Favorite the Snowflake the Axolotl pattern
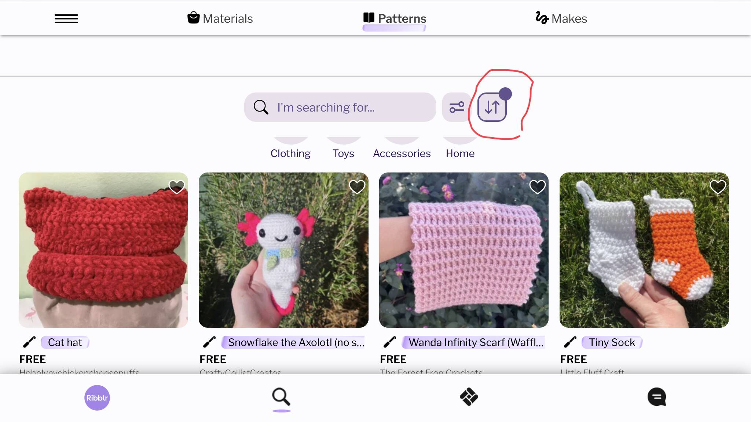 point(357,187)
